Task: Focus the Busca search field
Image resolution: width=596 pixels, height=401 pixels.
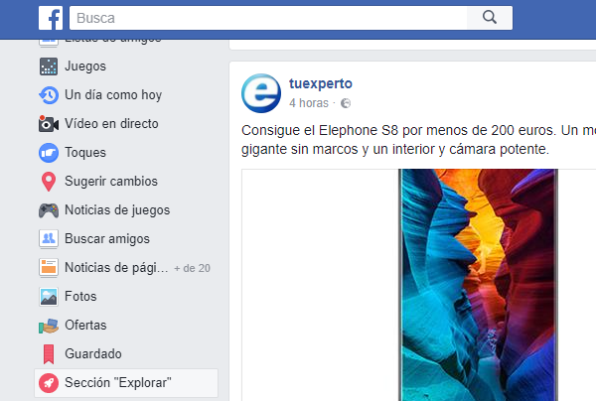Action: tap(268, 18)
